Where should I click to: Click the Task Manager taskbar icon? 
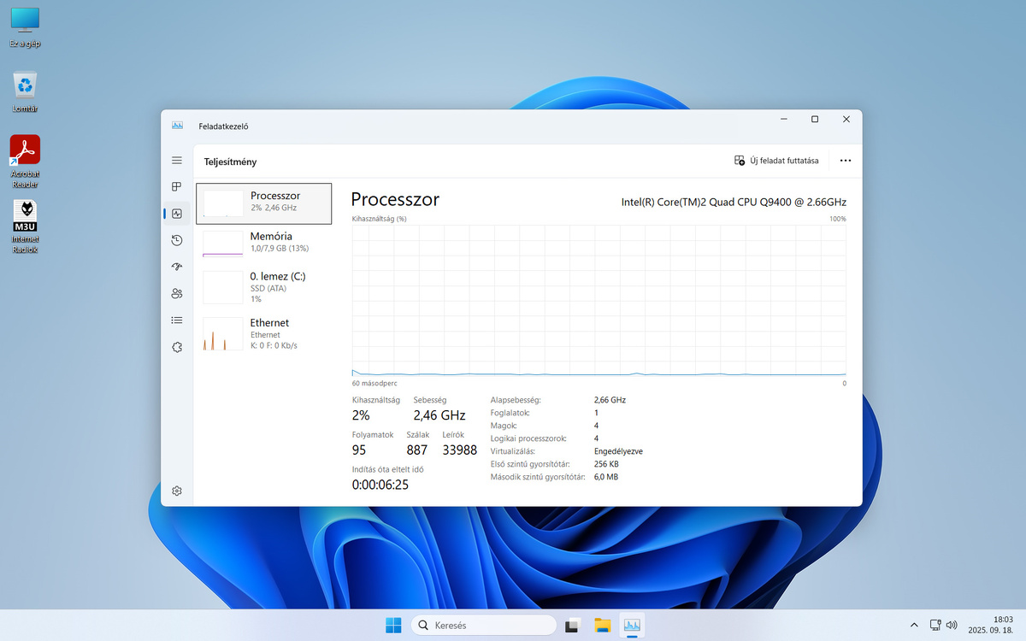point(632,626)
